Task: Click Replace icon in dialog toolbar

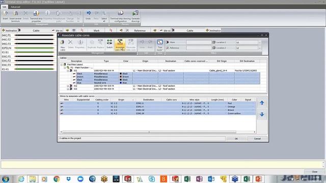Action: pos(100,44)
